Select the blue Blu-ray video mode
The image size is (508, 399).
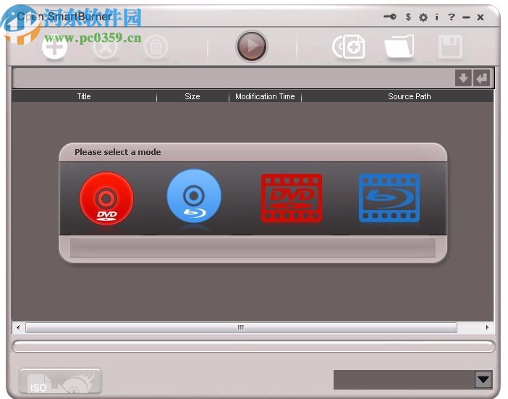coord(389,198)
